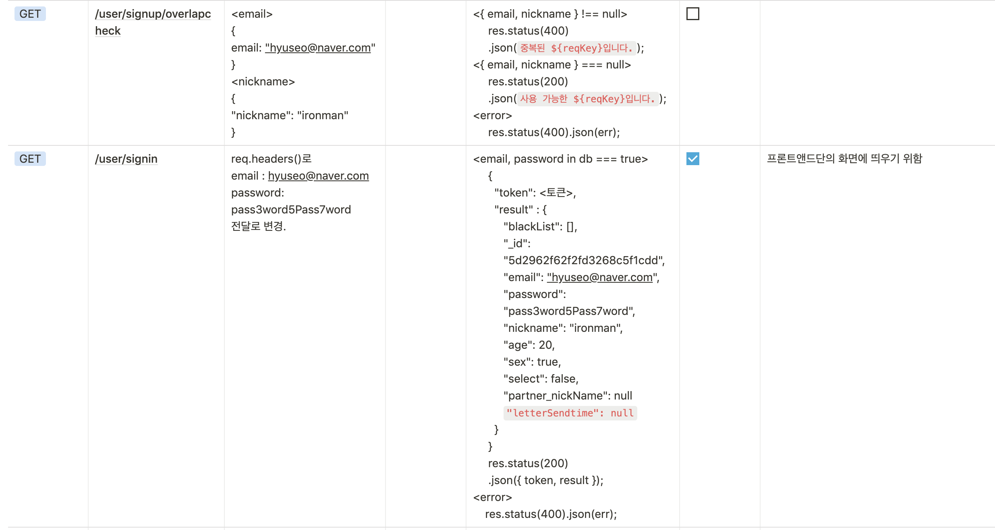Viewport: 995px width, 530px height.
Task: Click hyuseo@naver.com link in email request body
Action: point(318,48)
